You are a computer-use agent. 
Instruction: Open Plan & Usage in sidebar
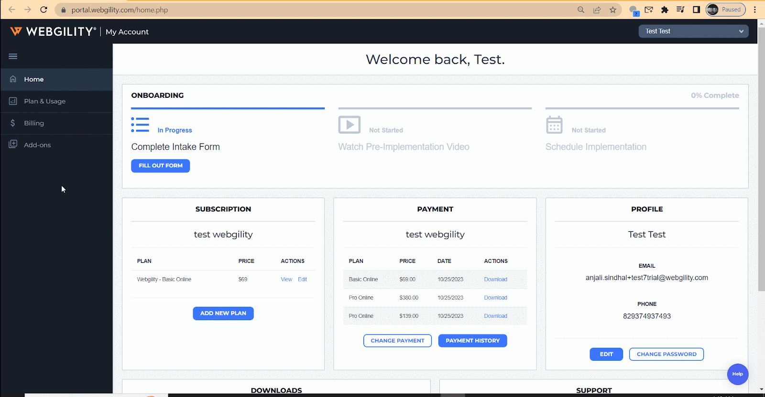pos(56,101)
